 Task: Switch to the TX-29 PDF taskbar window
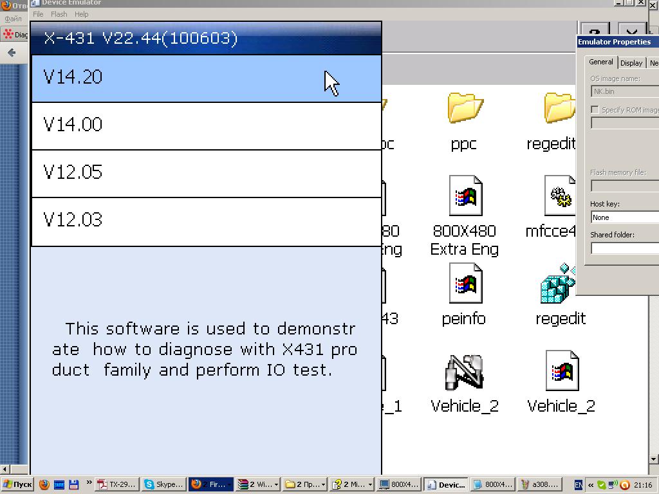pos(117,484)
